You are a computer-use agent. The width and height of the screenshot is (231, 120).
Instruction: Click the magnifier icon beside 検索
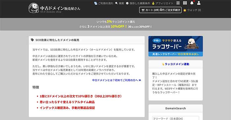click(x=116, y=3)
